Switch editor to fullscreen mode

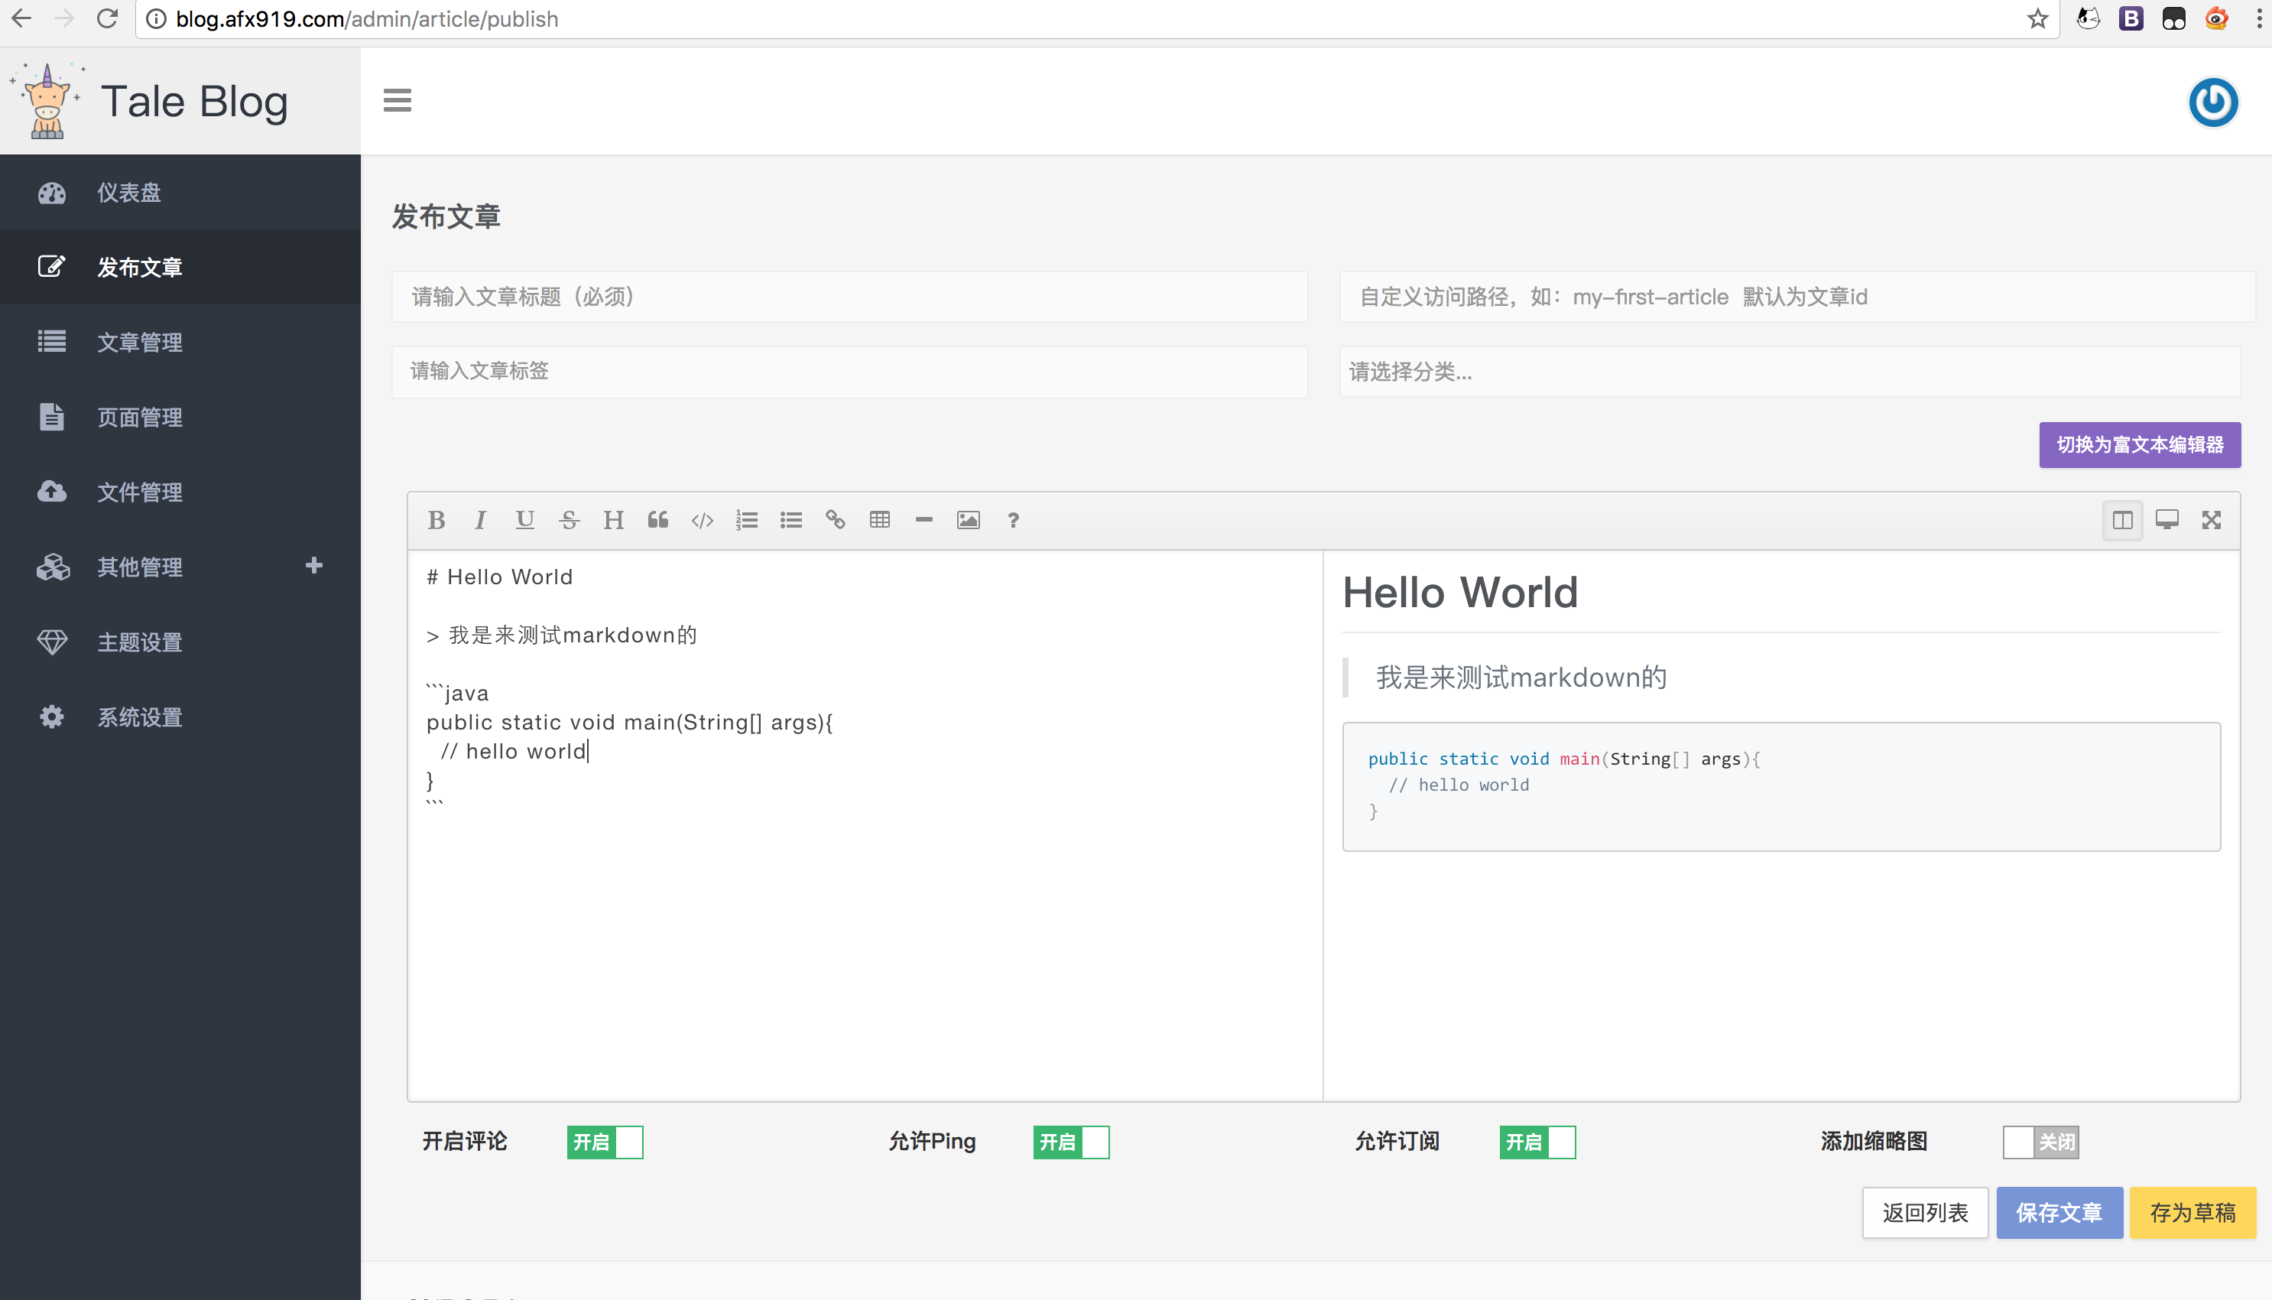click(2212, 520)
